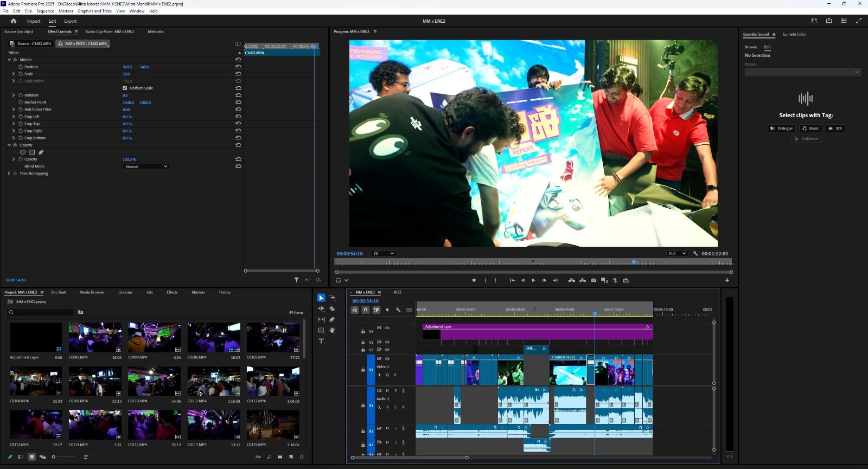Screen dimensions: 868x469
Task: Select the C0099.MP4 clip thumbnail
Action: (x=154, y=337)
